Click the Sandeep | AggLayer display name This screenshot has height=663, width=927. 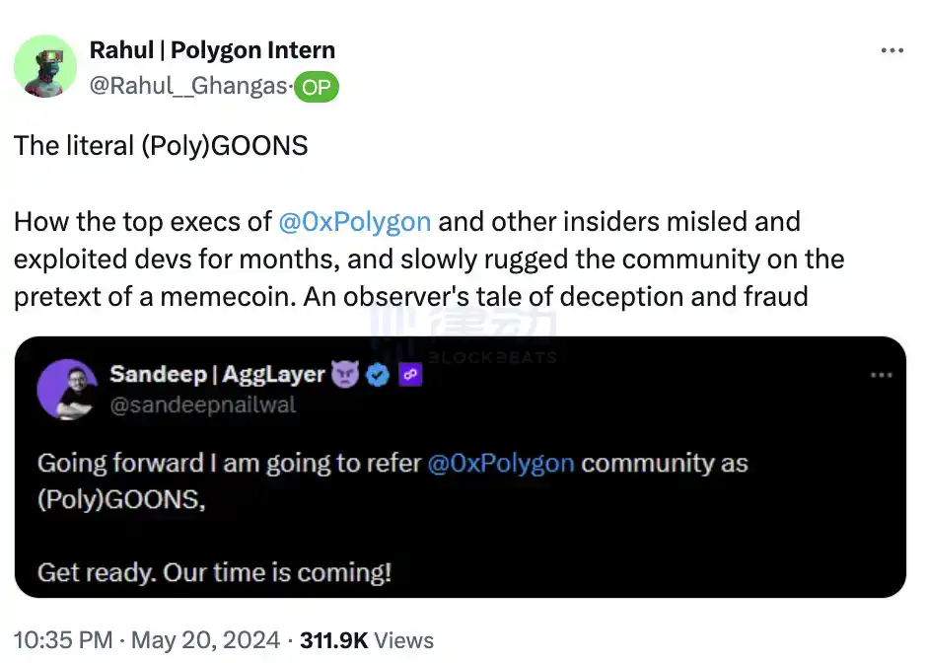click(x=217, y=375)
